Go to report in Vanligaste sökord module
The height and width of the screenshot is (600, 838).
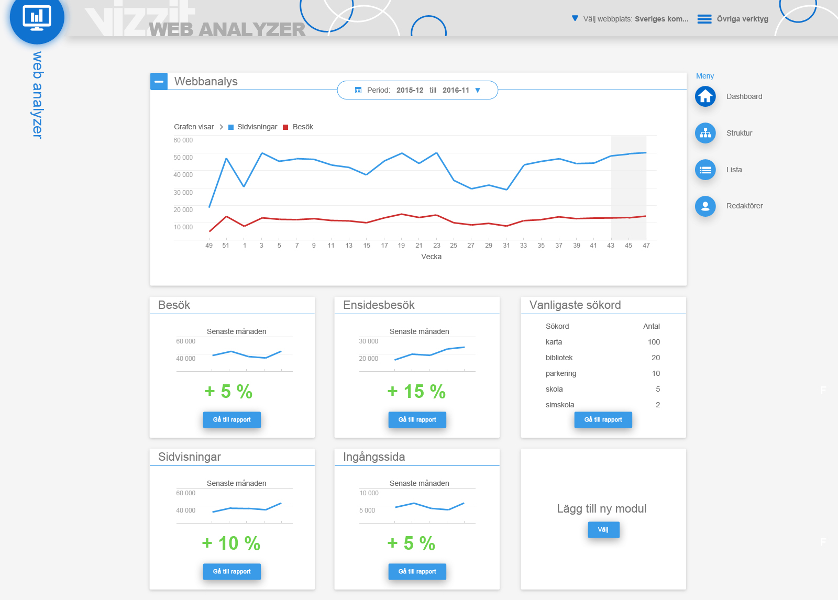click(x=603, y=420)
